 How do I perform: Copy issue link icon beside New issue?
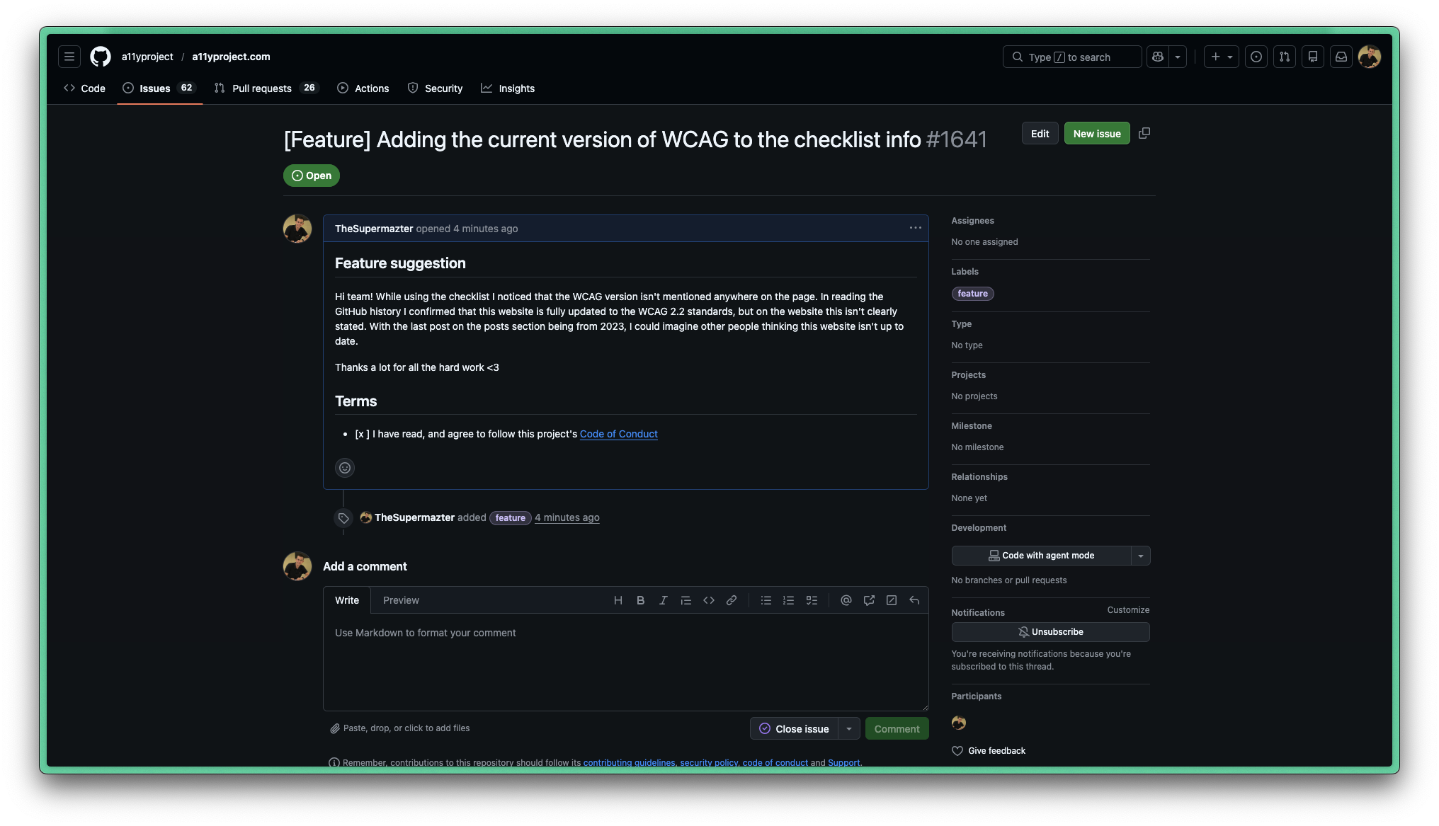coord(1144,133)
